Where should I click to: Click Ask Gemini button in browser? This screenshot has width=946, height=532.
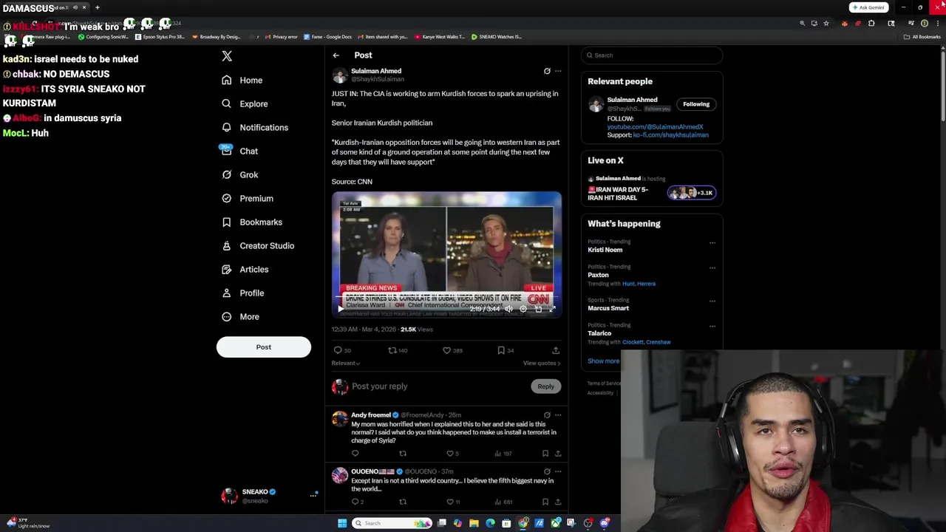(869, 7)
